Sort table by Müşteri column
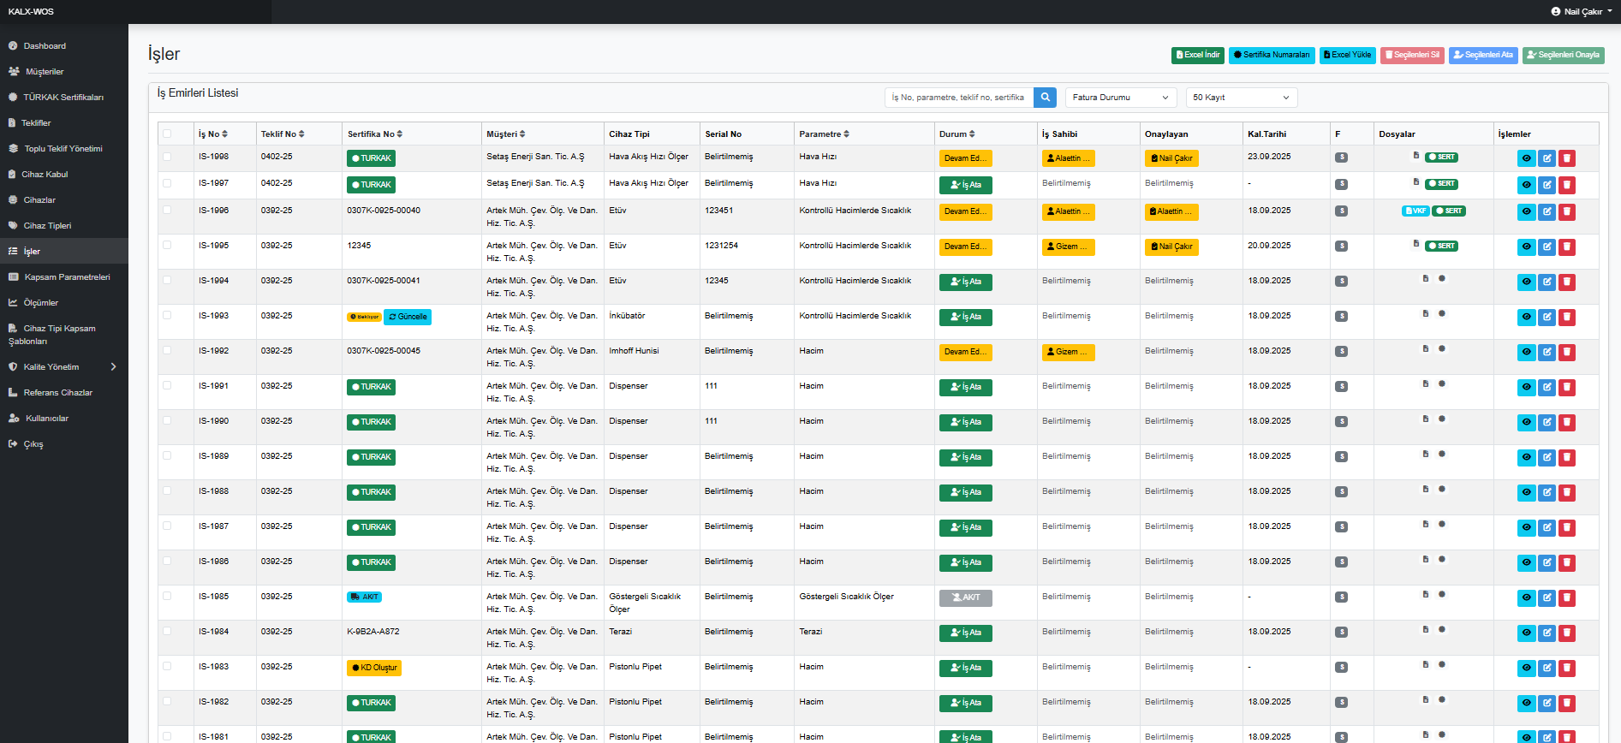Screen dimensions: 1621x743 pyautogui.click(x=506, y=134)
